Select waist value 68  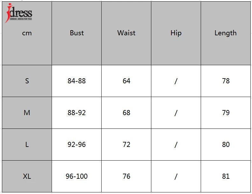(x=126, y=113)
